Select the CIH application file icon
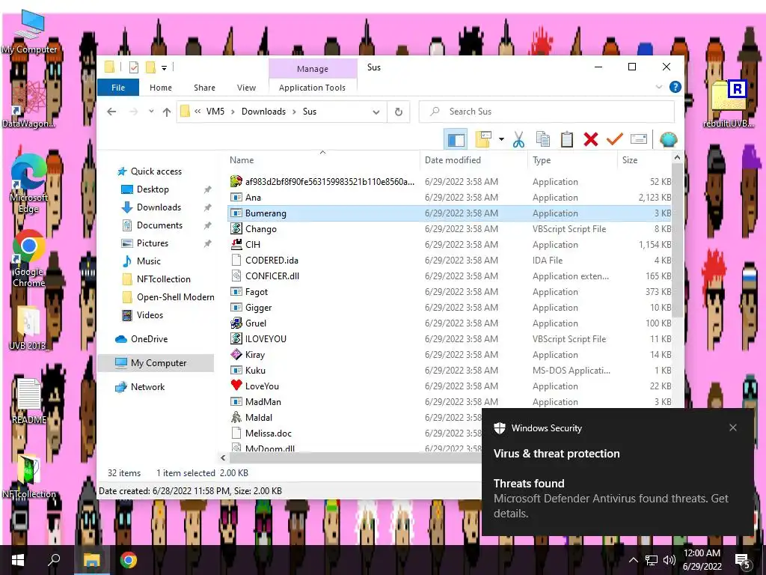766x575 pixels. [236, 245]
